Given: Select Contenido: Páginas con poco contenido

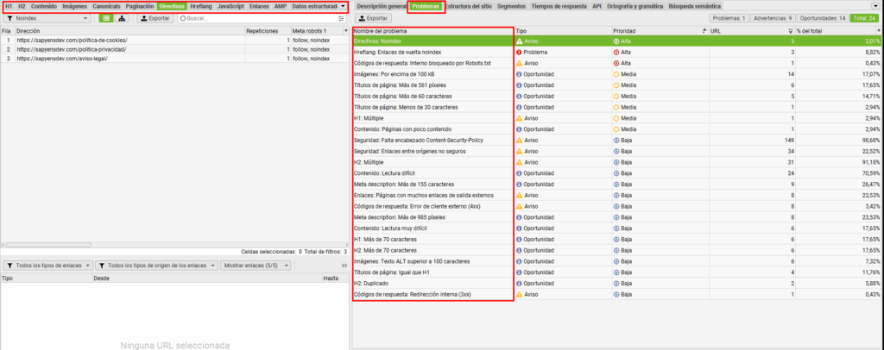Looking at the screenshot, I should (616, 129).
